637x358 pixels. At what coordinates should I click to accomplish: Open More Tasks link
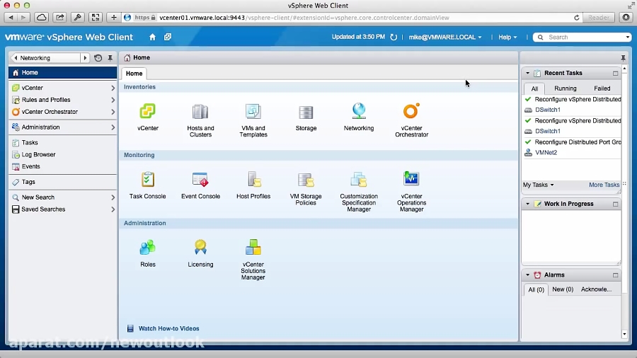coord(604,185)
